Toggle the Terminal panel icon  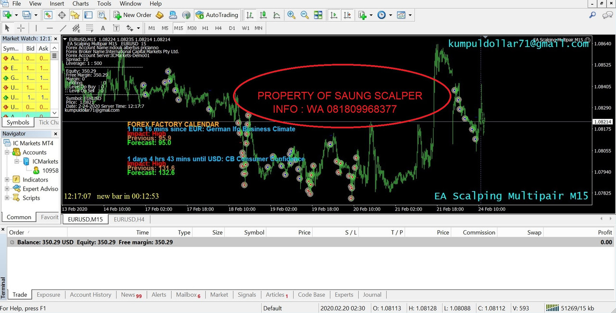(x=89, y=15)
